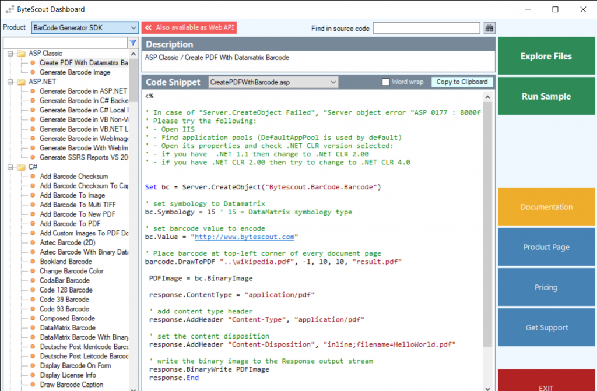Select Deutsche Post Identcode Barcode sample
Image resolution: width=597 pixels, height=391 pixels.
click(84, 347)
